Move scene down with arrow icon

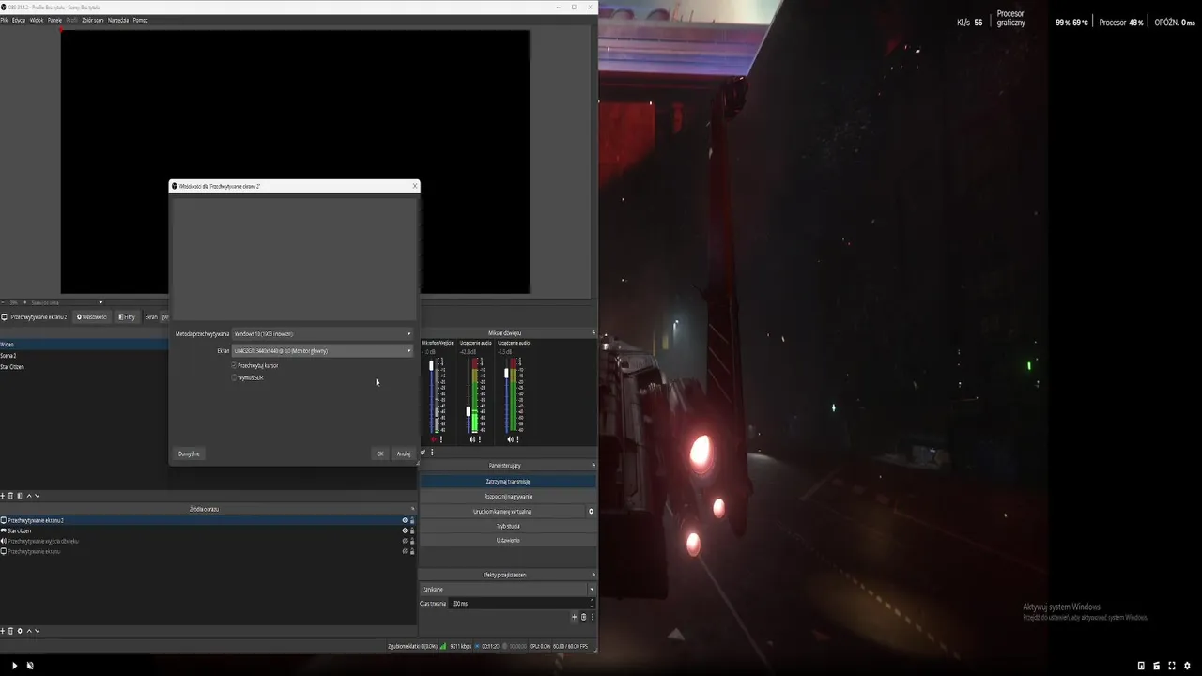point(38,496)
